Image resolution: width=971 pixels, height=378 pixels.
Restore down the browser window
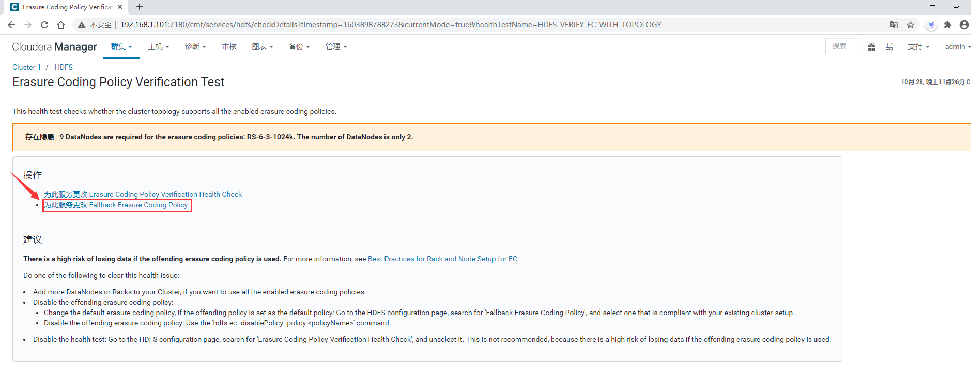[x=957, y=5]
